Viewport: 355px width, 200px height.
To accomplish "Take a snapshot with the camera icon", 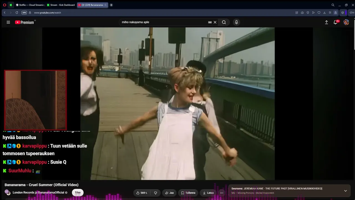I will pos(302,12).
